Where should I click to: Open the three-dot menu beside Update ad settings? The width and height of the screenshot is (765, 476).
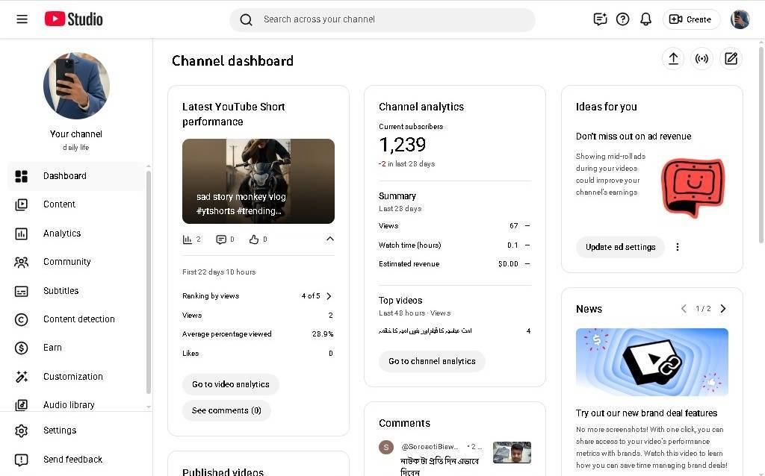678,247
